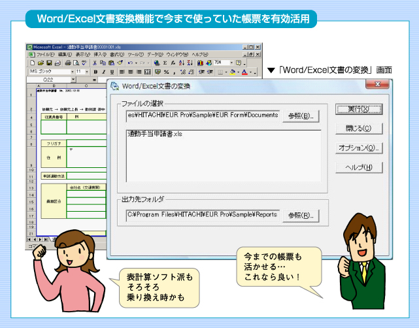Click the Insert Hyperlink globe icon

(157, 63)
